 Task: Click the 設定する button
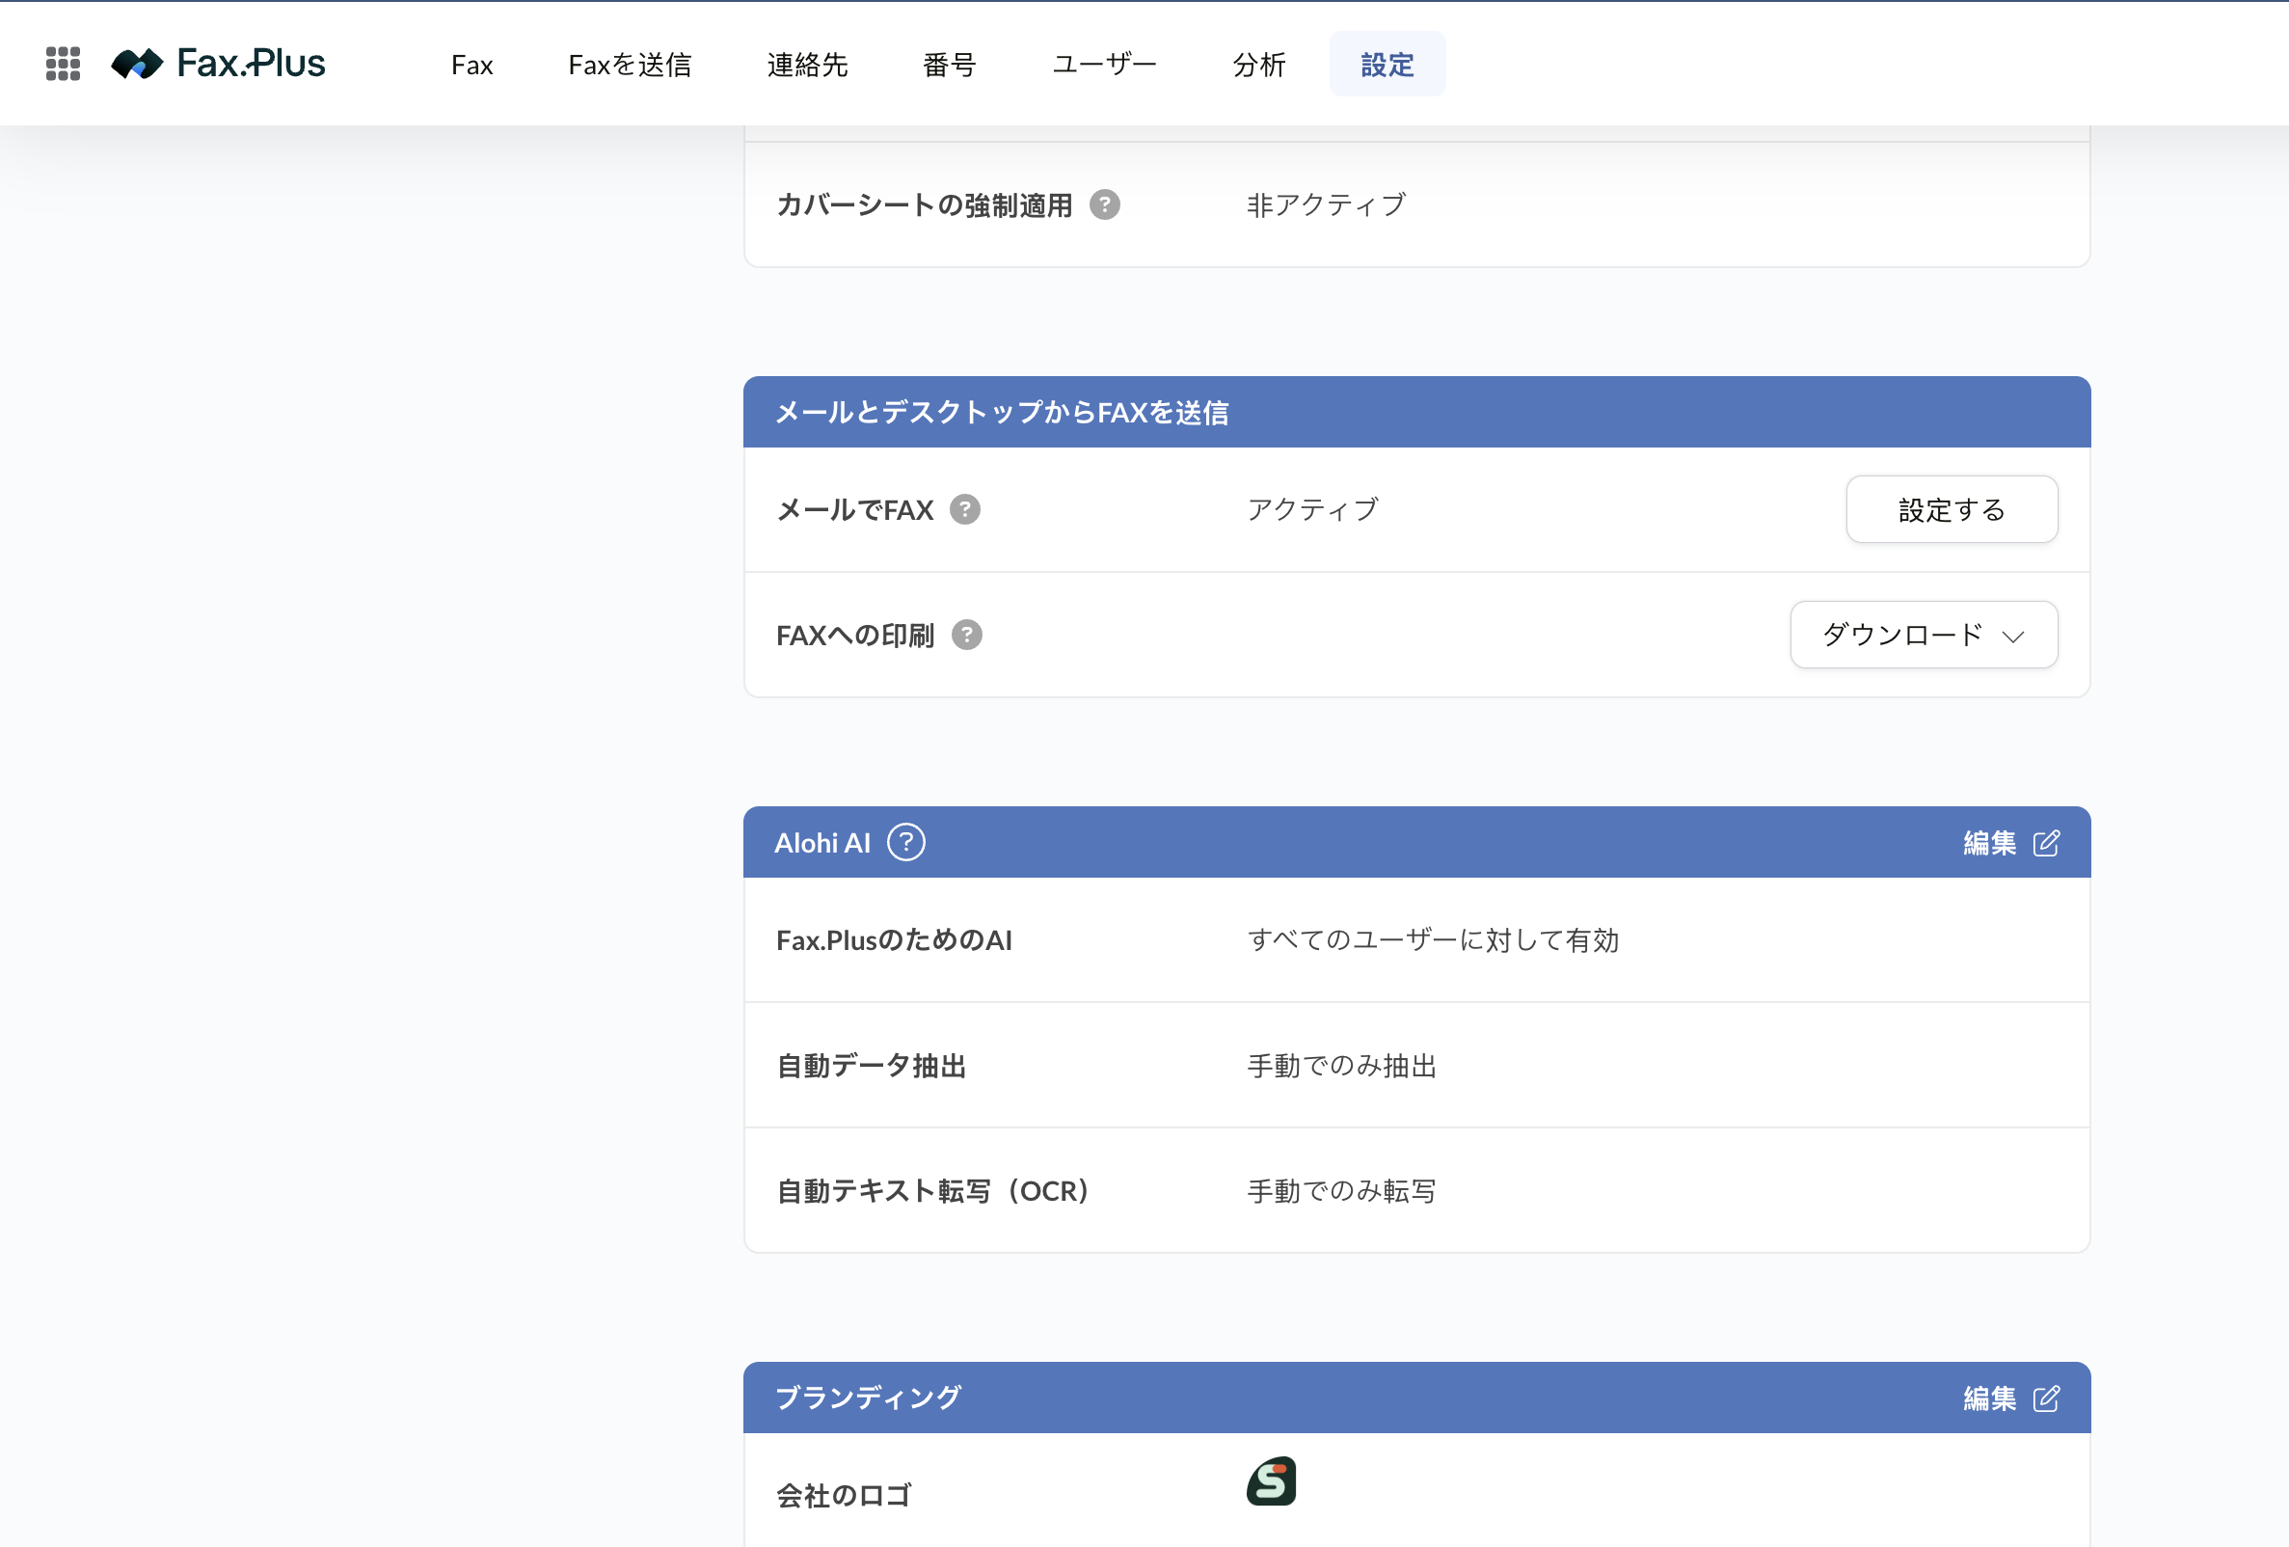coord(1952,509)
